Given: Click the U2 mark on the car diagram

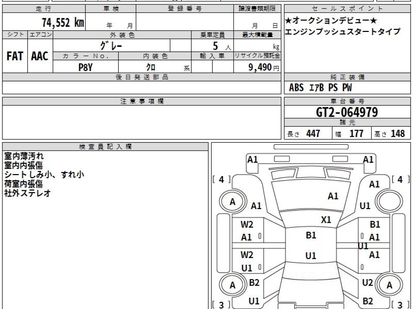Looking at the screenshot, I should coord(368,283).
